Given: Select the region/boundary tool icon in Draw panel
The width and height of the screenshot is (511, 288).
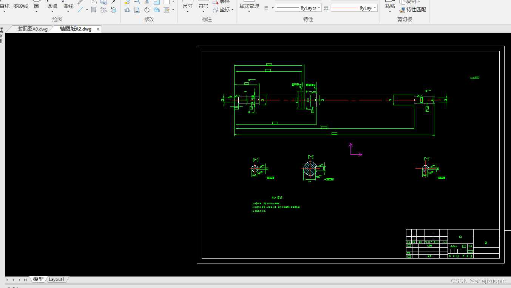Looking at the screenshot, I should (x=103, y=10).
